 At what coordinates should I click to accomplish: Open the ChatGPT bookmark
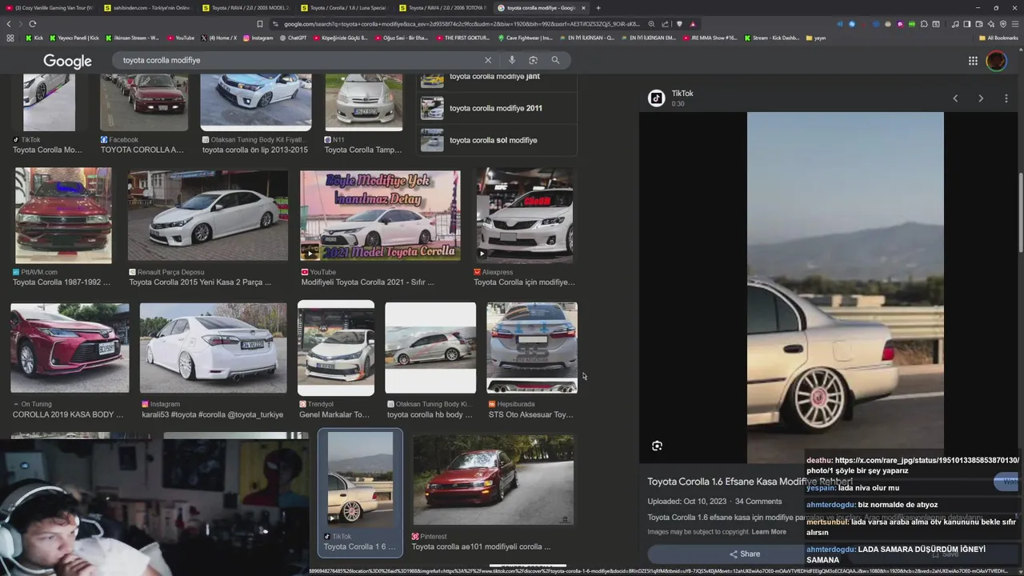pos(293,38)
